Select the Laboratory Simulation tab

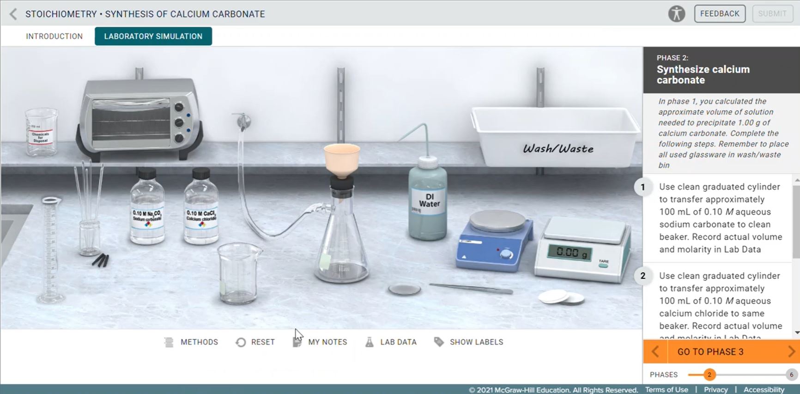tap(153, 36)
